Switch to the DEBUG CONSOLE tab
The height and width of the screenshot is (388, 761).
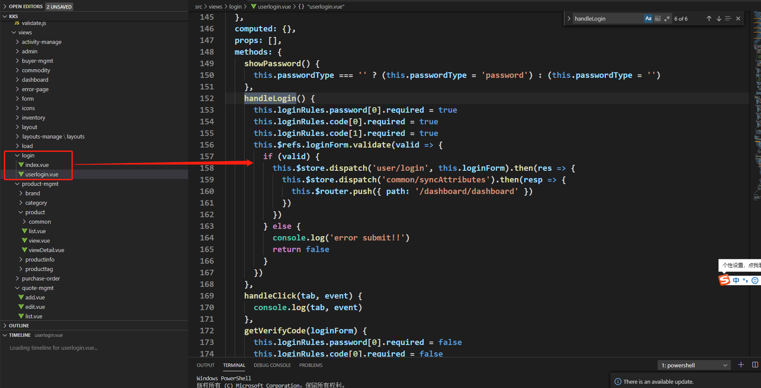[272, 365]
